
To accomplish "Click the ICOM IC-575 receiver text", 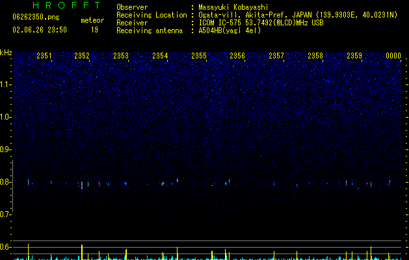I will coord(261,23).
